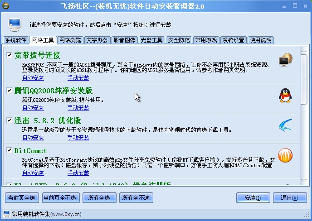
Task: Click 手动安装 for 宽带拨号连接
Action: [x=78, y=78]
